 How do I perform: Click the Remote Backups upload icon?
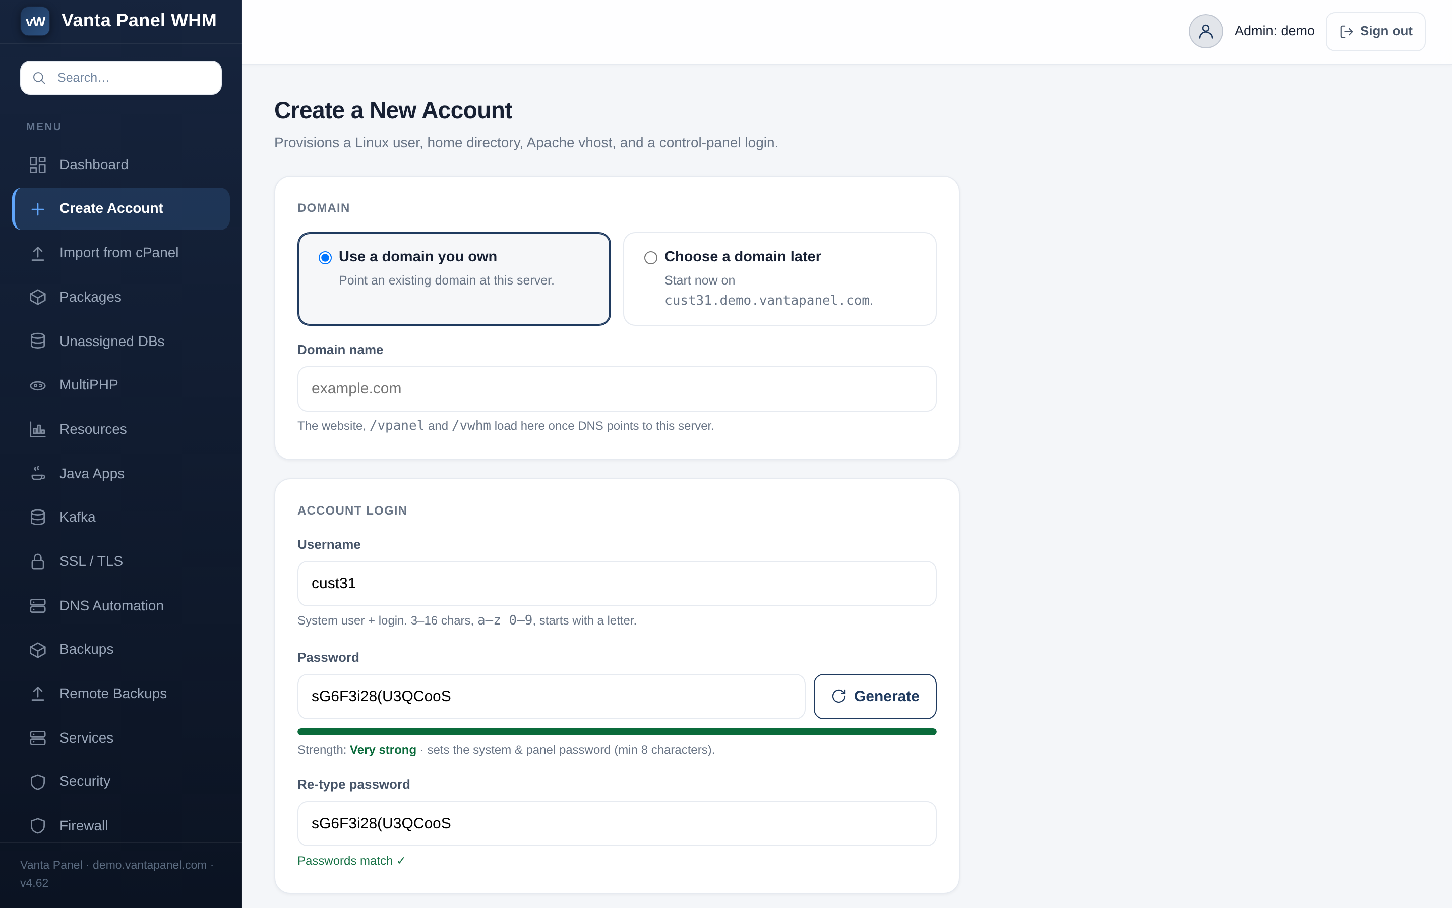[x=38, y=694]
